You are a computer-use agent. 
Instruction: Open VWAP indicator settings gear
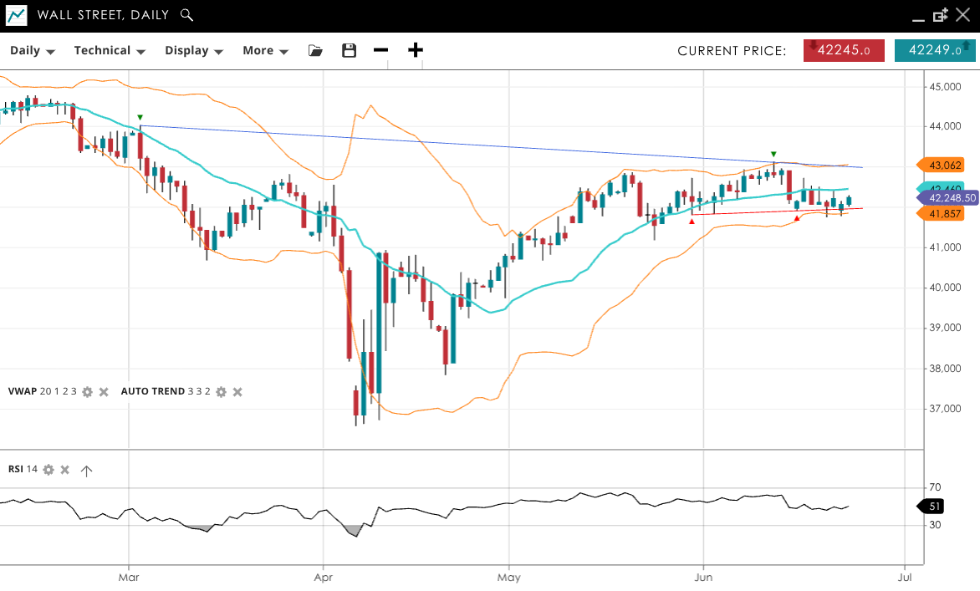pos(87,392)
